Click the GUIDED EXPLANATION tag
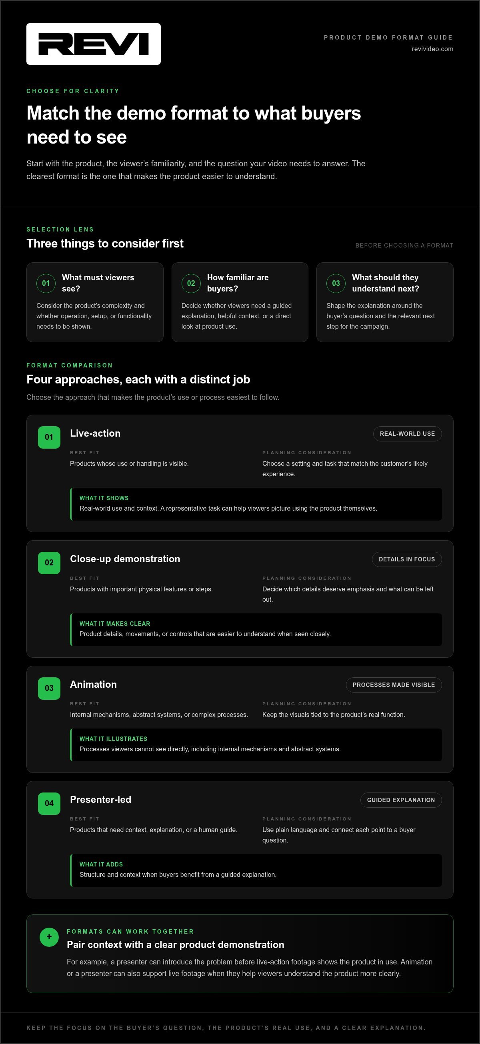 click(401, 800)
